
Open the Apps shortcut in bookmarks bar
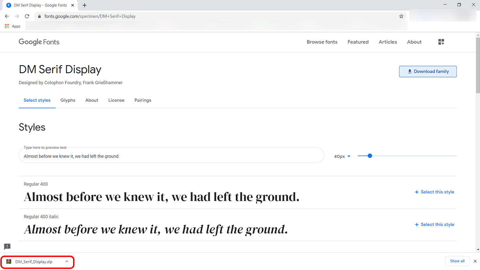pyautogui.click(x=13, y=26)
